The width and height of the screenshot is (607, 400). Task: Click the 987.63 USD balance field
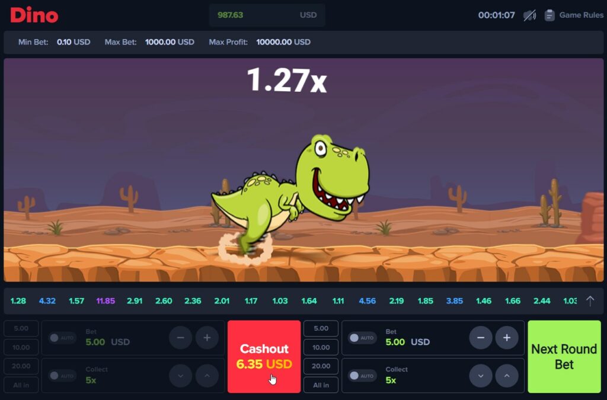[x=267, y=15]
